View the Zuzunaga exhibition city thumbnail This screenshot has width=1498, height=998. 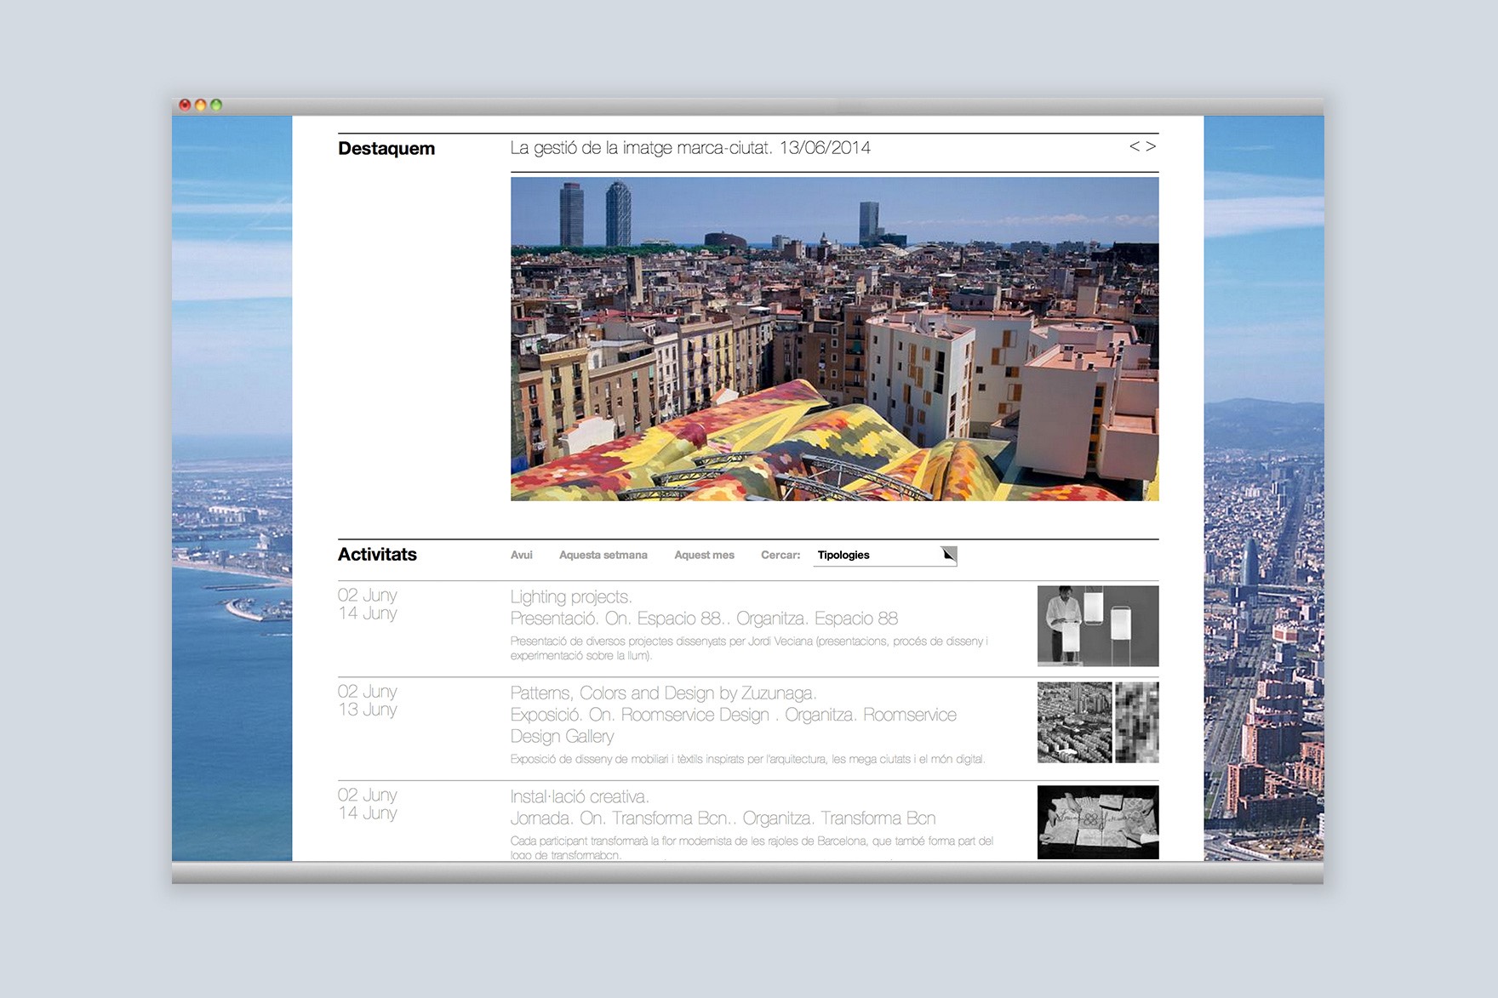(1074, 722)
